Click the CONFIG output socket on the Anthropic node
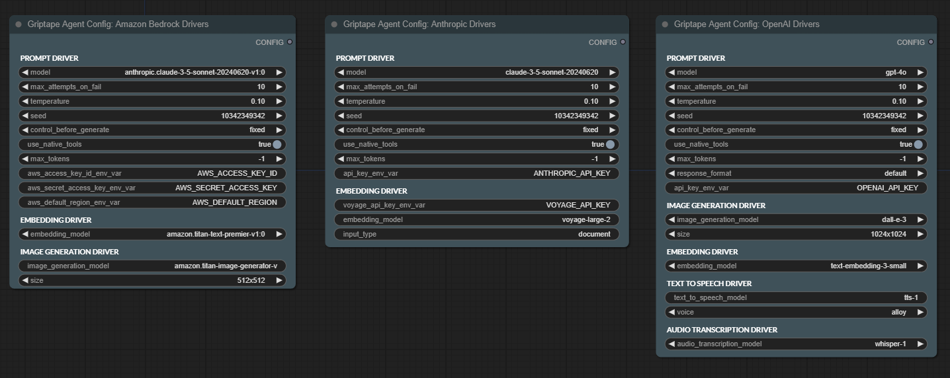This screenshot has height=378, width=950. pos(623,42)
